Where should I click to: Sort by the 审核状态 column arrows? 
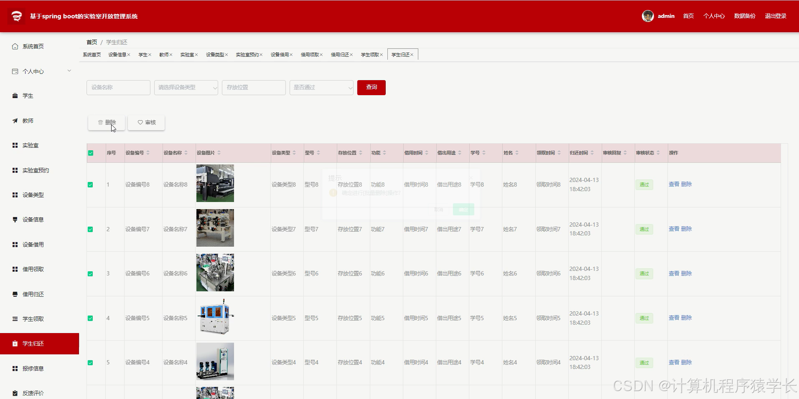(x=658, y=153)
